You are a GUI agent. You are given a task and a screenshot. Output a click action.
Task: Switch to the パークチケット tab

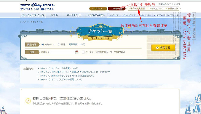point(74,15)
